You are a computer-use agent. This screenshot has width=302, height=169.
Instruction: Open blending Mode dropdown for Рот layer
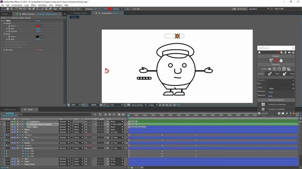tap(64, 132)
